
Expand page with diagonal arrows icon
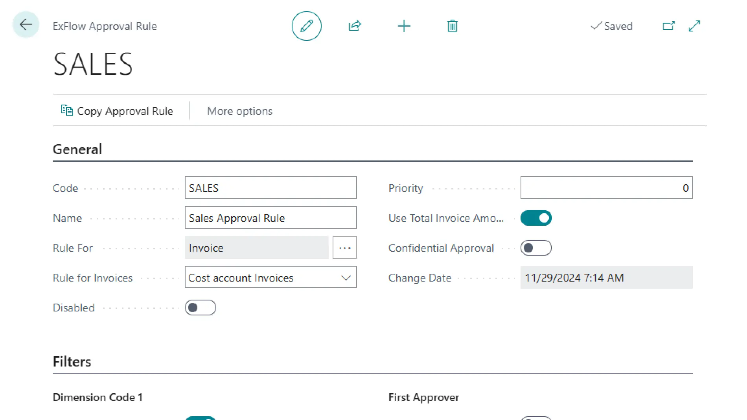pos(694,26)
